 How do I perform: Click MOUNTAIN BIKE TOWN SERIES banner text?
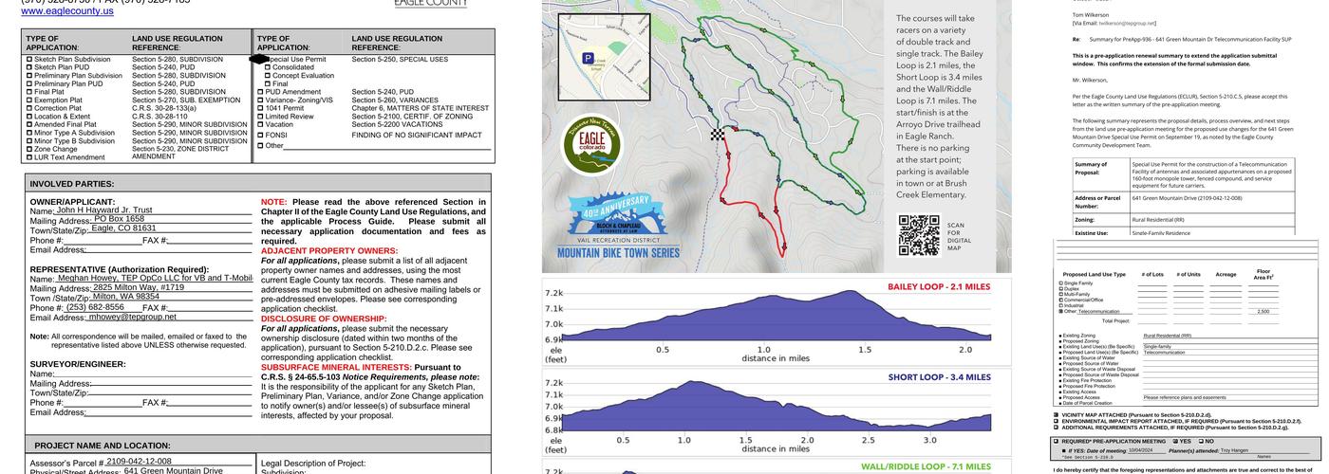pos(618,253)
